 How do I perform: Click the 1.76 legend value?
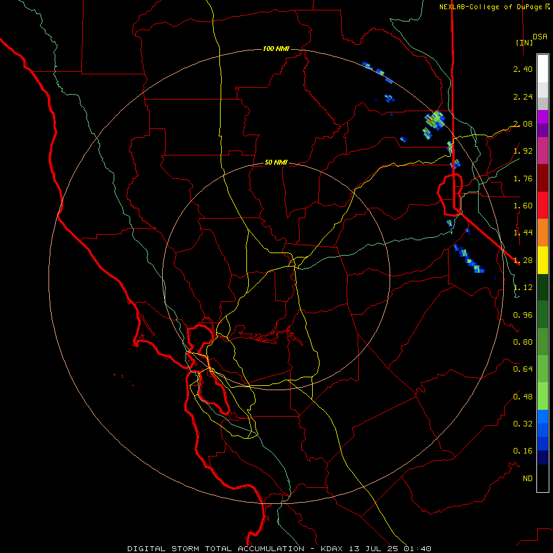[523, 178]
